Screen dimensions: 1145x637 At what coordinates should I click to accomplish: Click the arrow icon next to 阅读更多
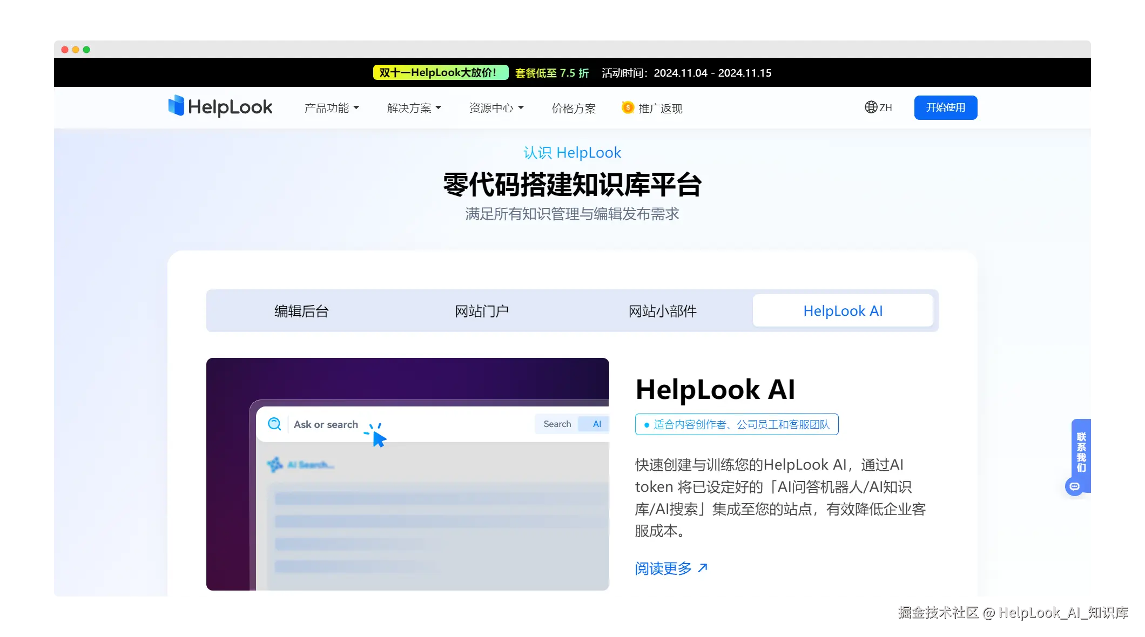click(703, 568)
